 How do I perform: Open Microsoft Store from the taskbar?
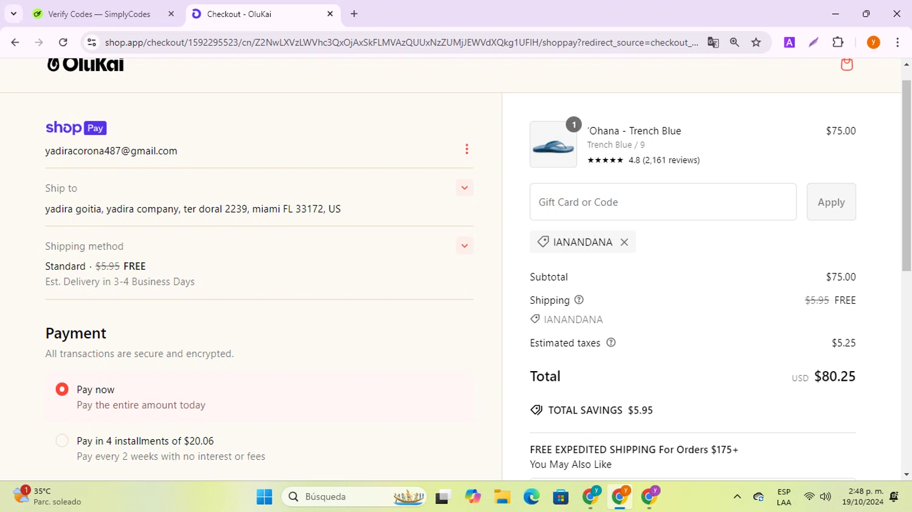click(x=561, y=497)
